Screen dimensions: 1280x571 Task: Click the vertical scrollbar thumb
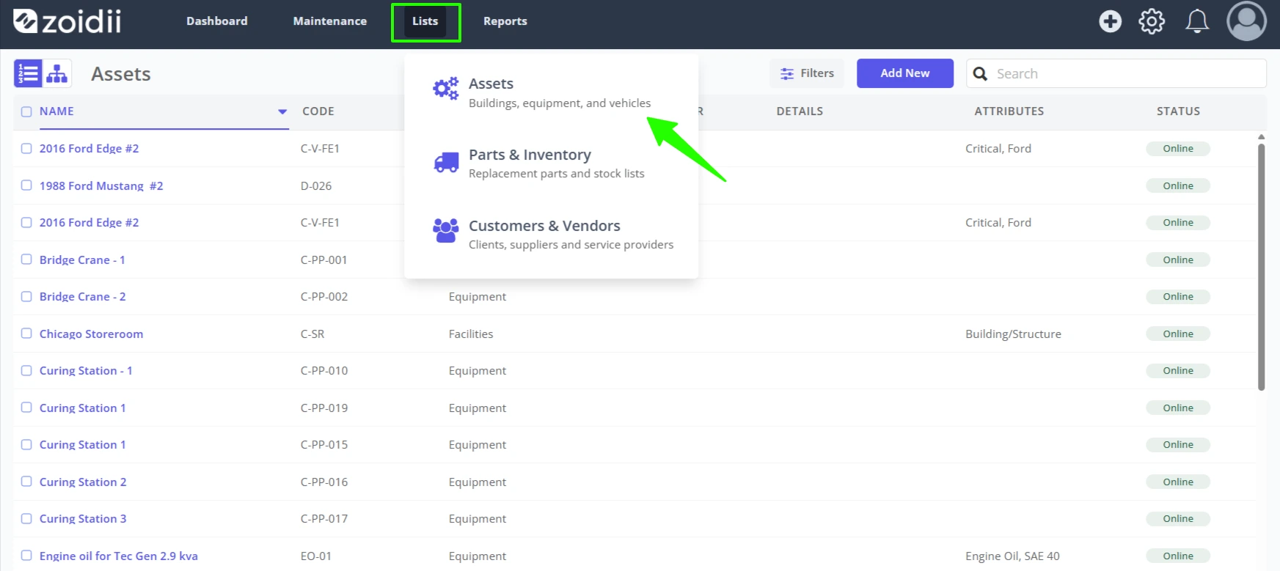coord(1261,267)
